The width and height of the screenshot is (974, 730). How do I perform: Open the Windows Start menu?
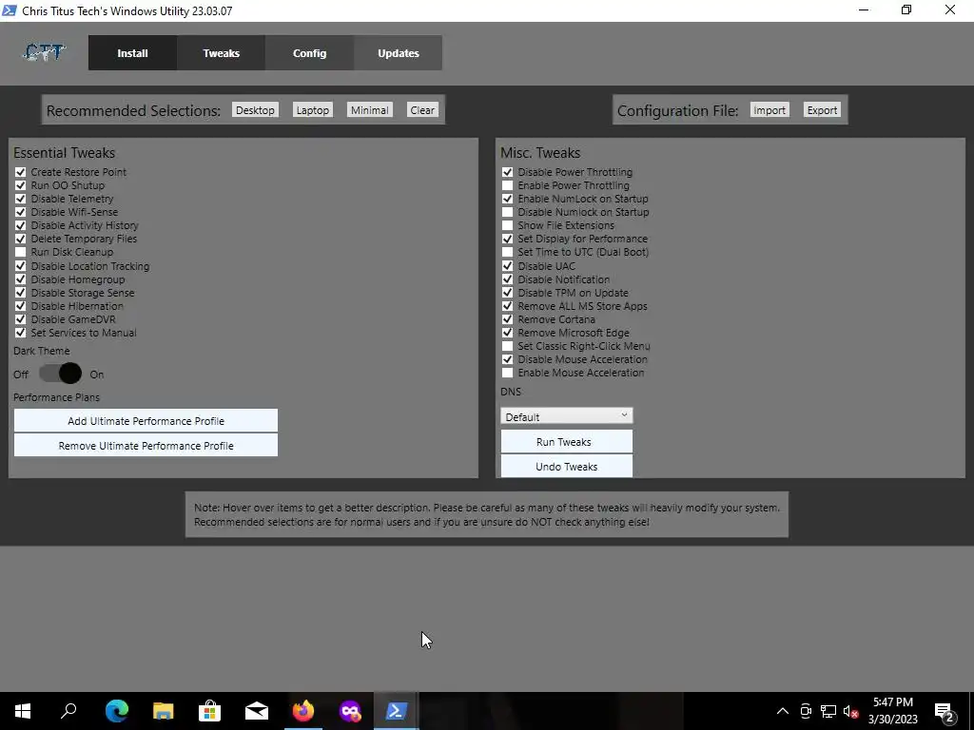click(23, 711)
